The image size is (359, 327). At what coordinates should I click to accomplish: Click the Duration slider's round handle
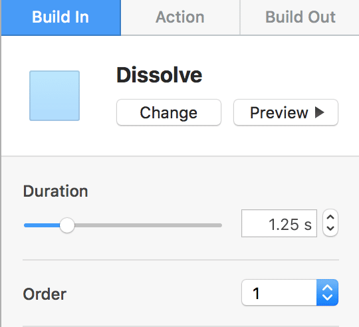pos(67,225)
